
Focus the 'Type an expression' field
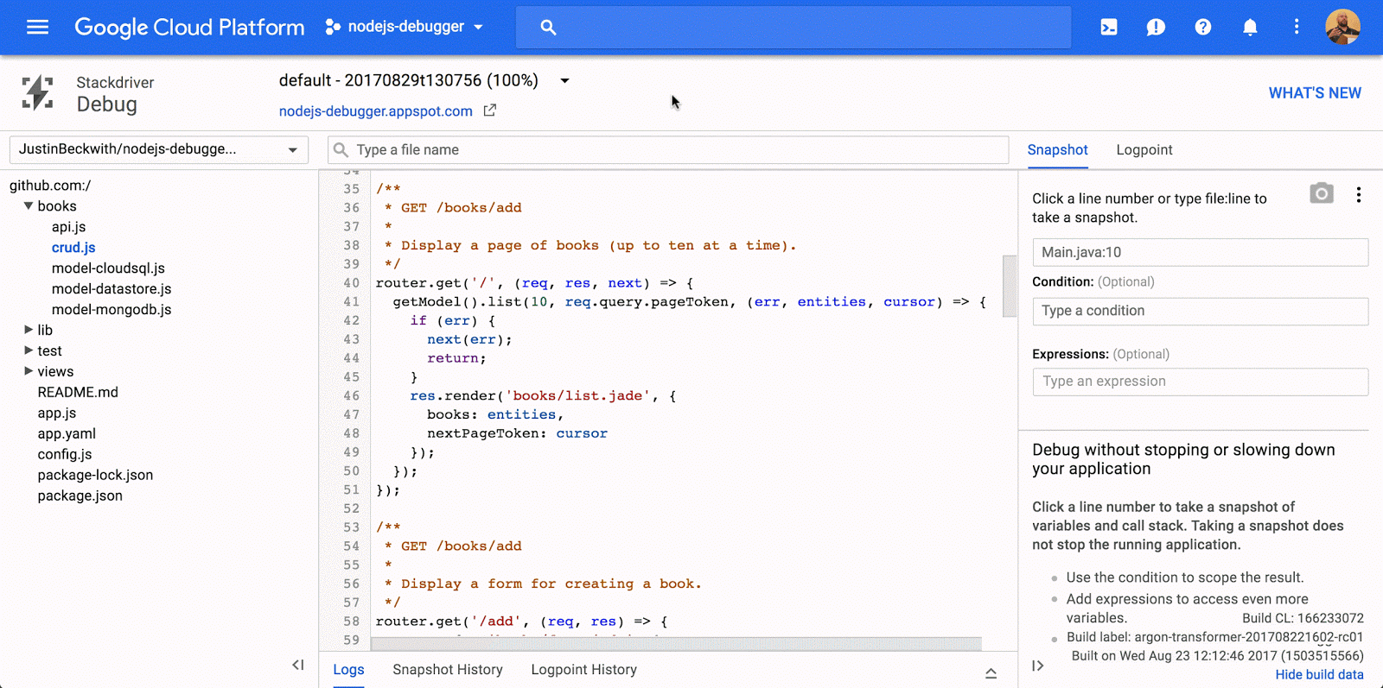pyautogui.click(x=1201, y=382)
